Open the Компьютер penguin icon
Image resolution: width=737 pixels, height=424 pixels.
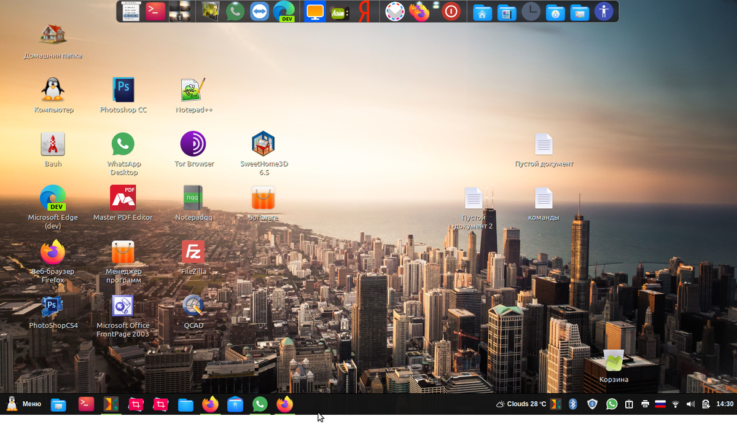(x=53, y=90)
